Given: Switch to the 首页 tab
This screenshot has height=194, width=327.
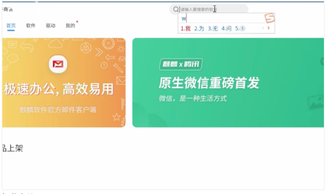Looking at the screenshot, I should (11, 26).
